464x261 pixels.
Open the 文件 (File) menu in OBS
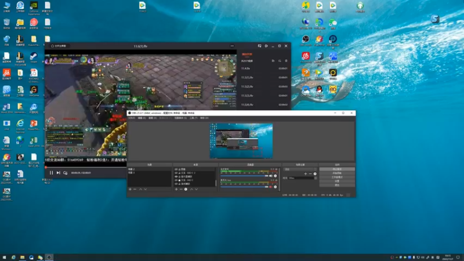click(132, 118)
